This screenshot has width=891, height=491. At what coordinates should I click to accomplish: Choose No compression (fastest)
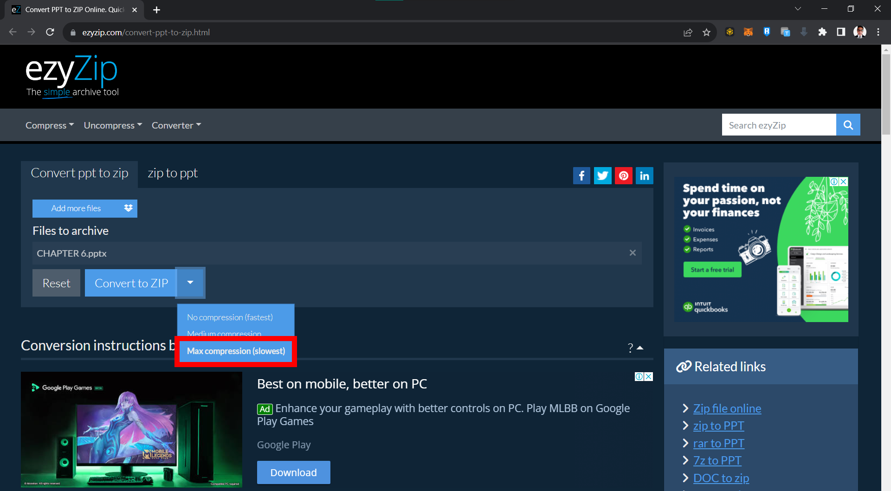(x=230, y=317)
